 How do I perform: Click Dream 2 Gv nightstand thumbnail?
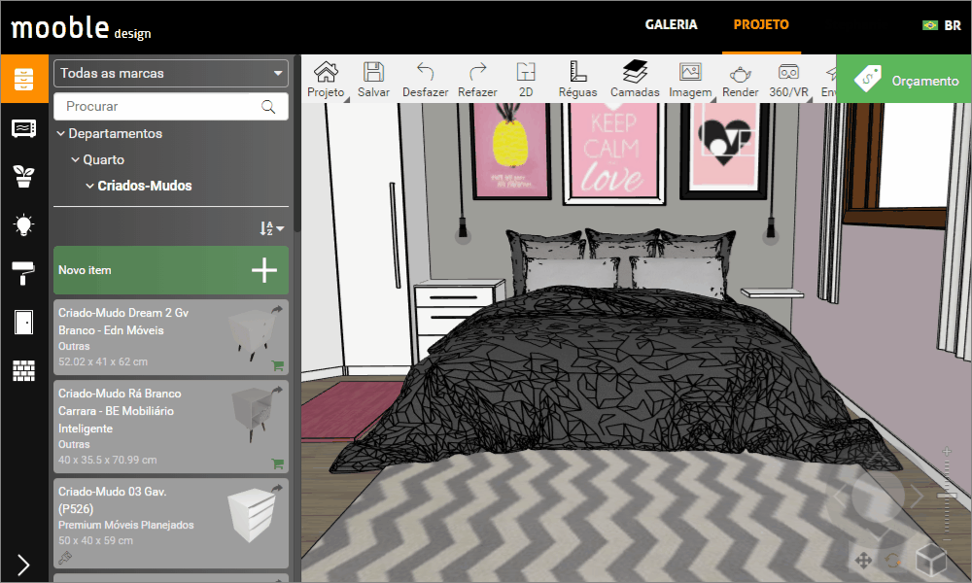pyautogui.click(x=252, y=335)
